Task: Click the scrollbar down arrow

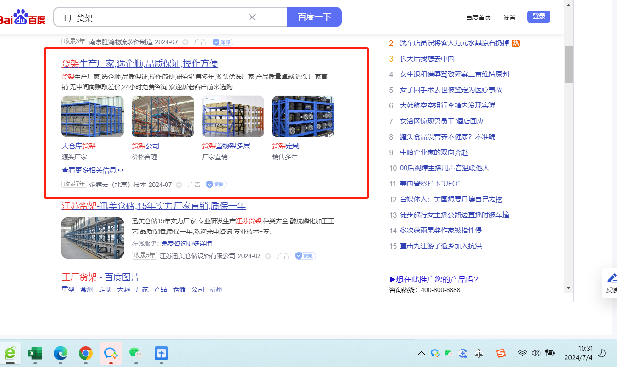Action: pos(569,288)
